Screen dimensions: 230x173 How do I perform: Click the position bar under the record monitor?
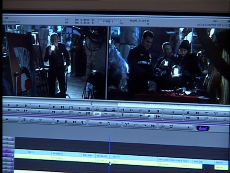click(173, 107)
